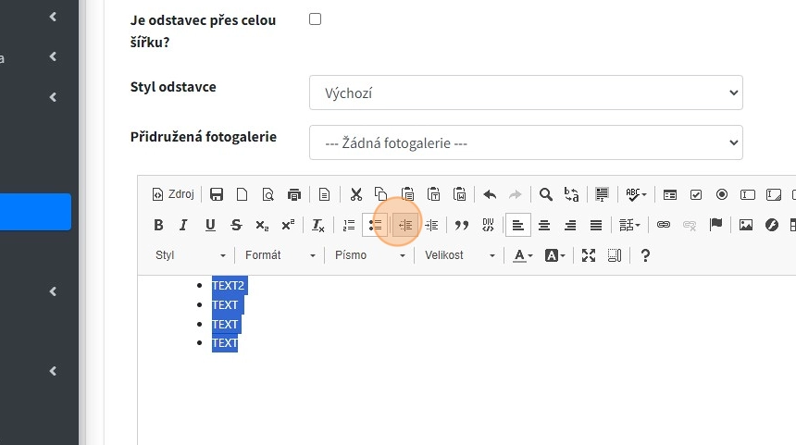The height and width of the screenshot is (445, 796).
Task: Open the Formát combo in toolbar
Action: [280, 255]
